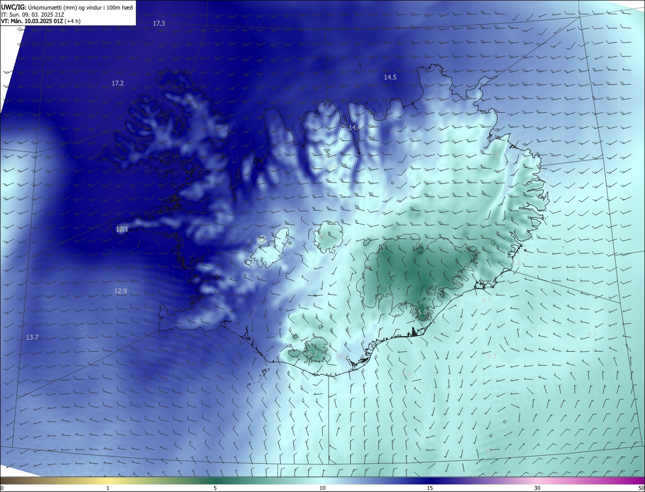
Task: Click the 50 tick on the color scale
Action: click(641, 488)
